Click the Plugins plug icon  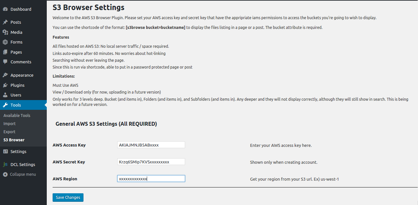(x=5, y=85)
